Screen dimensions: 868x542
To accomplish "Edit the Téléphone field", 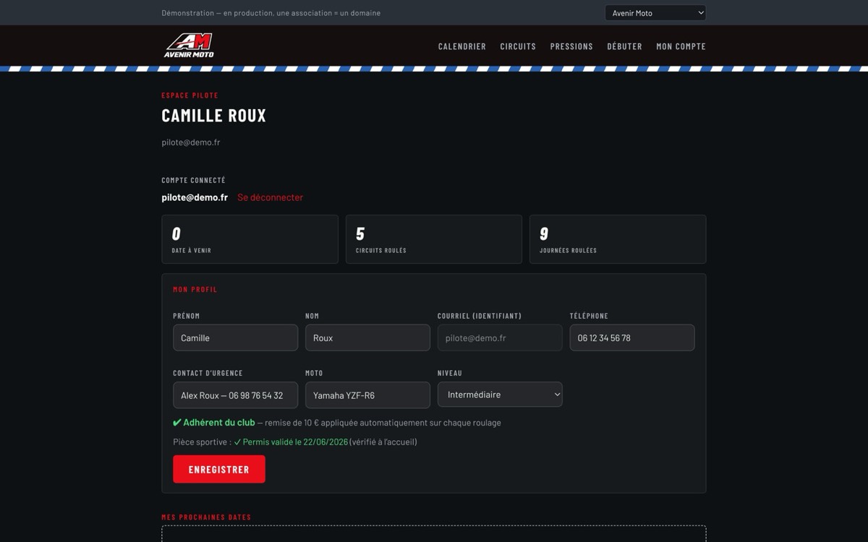I will coord(632,337).
